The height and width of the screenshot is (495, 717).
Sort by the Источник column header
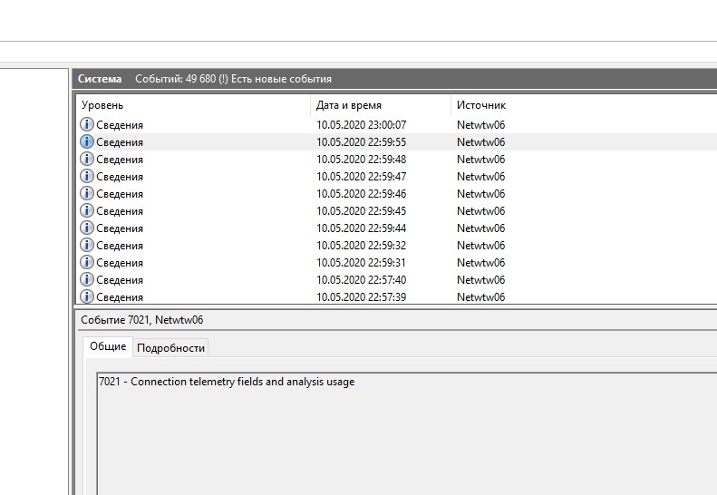tap(481, 105)
